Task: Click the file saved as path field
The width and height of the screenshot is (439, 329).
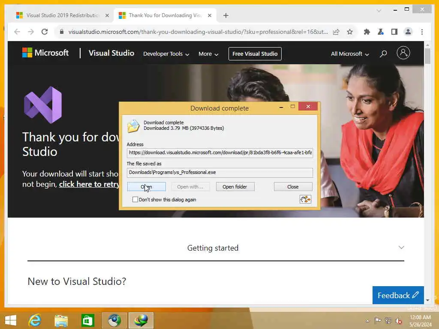Action: [220, 173]
